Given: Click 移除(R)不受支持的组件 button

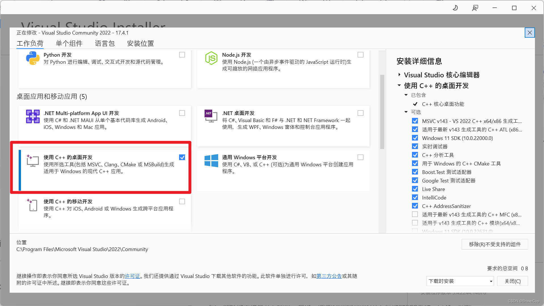Looking at the screenshot, I should click(495, 244).
